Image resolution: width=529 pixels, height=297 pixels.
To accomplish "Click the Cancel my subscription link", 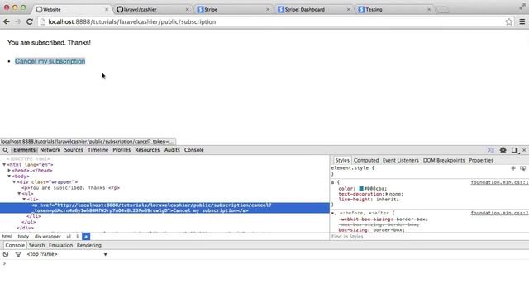I will tap(50, 61).
